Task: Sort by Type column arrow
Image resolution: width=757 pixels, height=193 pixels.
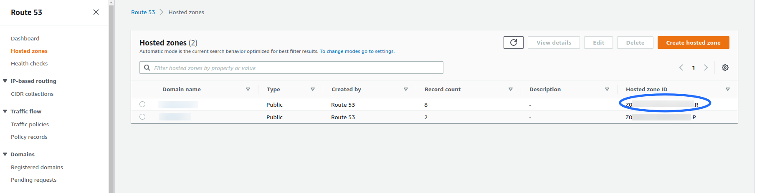Action: [x=313, y=89]
